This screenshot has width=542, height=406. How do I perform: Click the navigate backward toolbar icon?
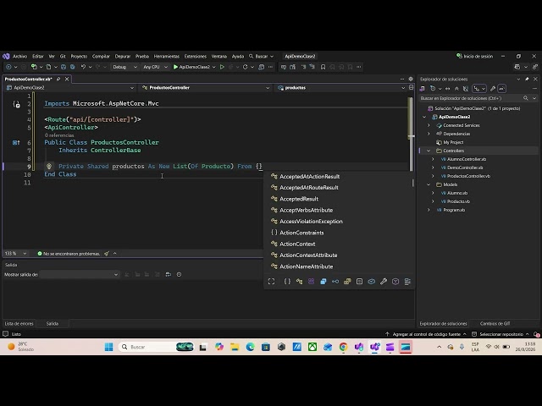click(8, 67)
